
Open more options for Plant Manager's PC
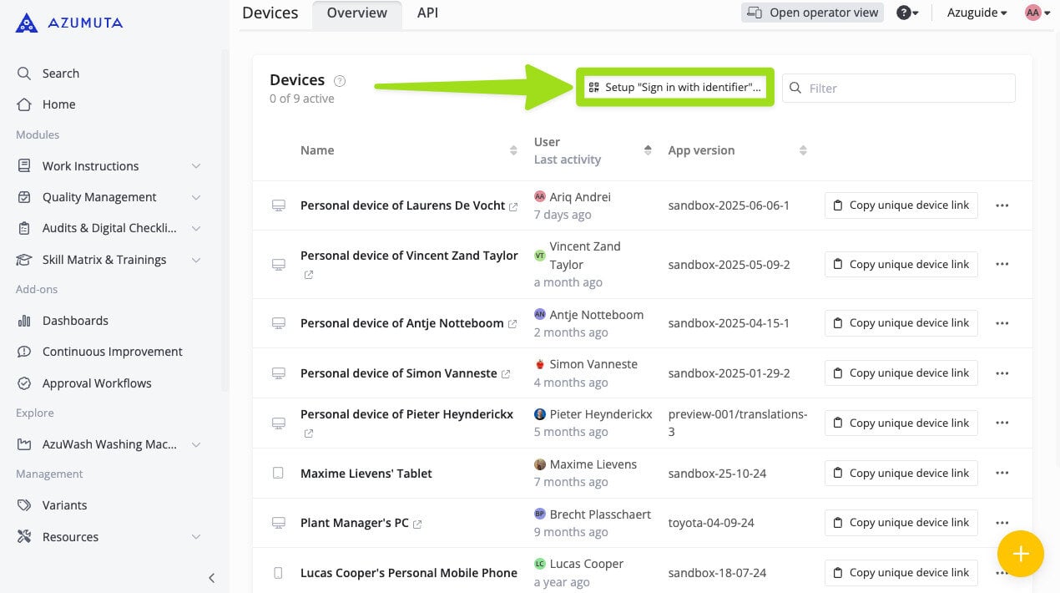(1002, 523)
